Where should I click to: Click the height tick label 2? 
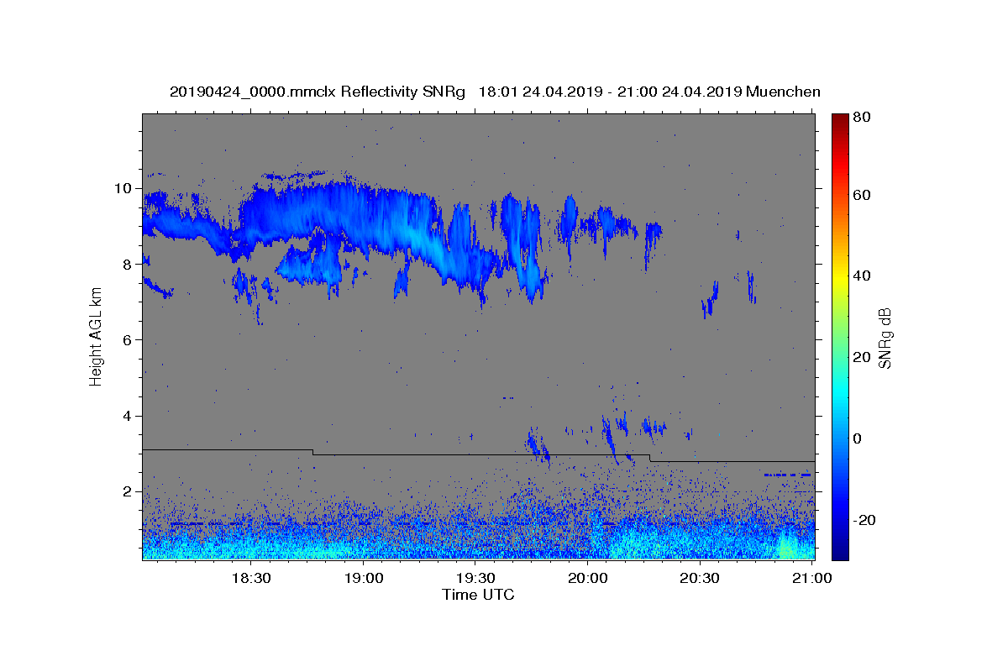pyautogui.click(x=129, y=491)
